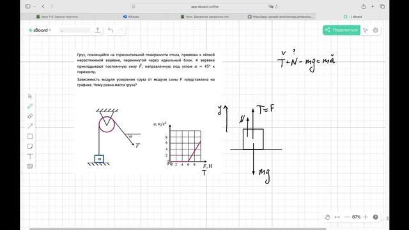Click the redo arrow
This screenshot has width=409, height=230.
pos(120,30)
